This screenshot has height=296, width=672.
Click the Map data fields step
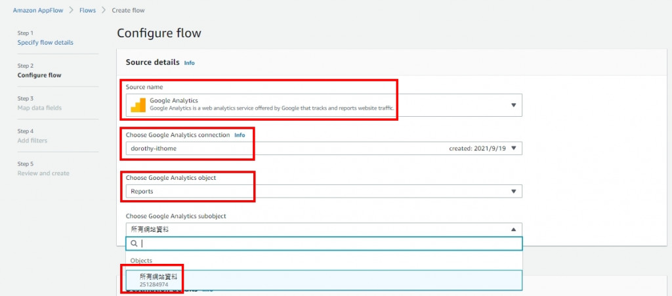(x=39, y=108)
